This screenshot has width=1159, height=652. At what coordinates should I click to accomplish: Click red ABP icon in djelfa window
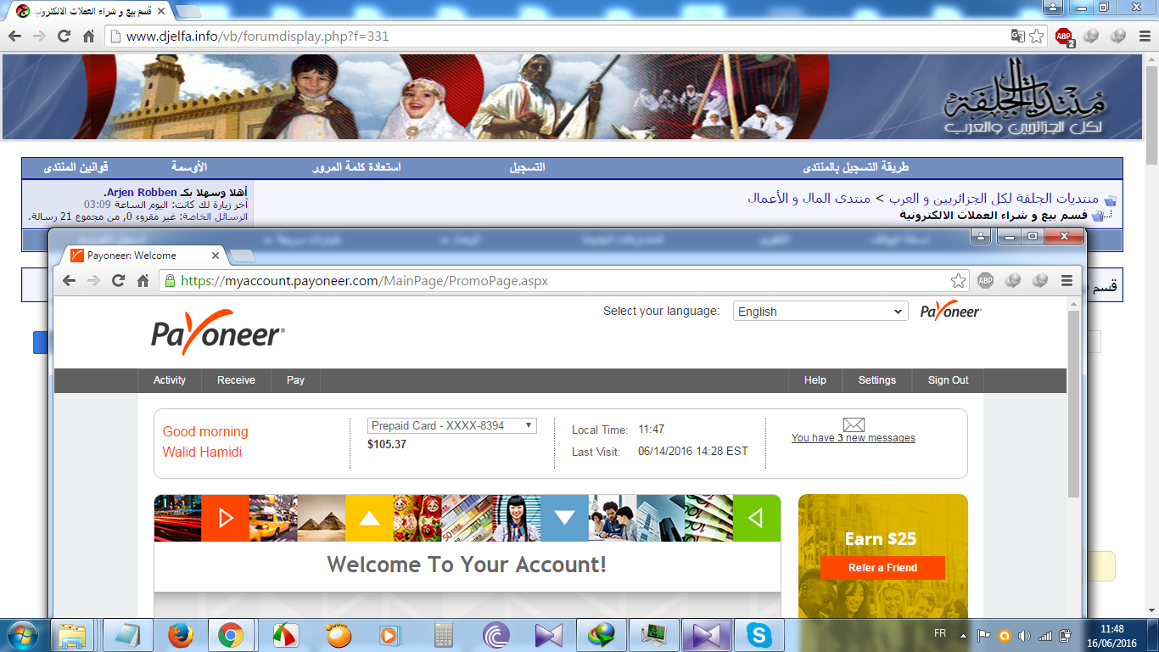[1064, 37]
